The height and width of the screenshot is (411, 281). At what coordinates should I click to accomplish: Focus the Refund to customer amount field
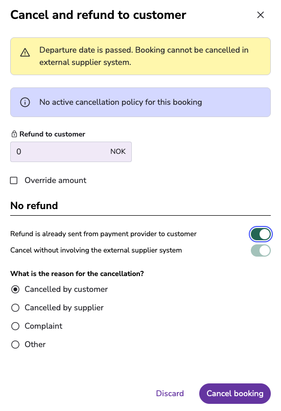[x=71, y=152]
